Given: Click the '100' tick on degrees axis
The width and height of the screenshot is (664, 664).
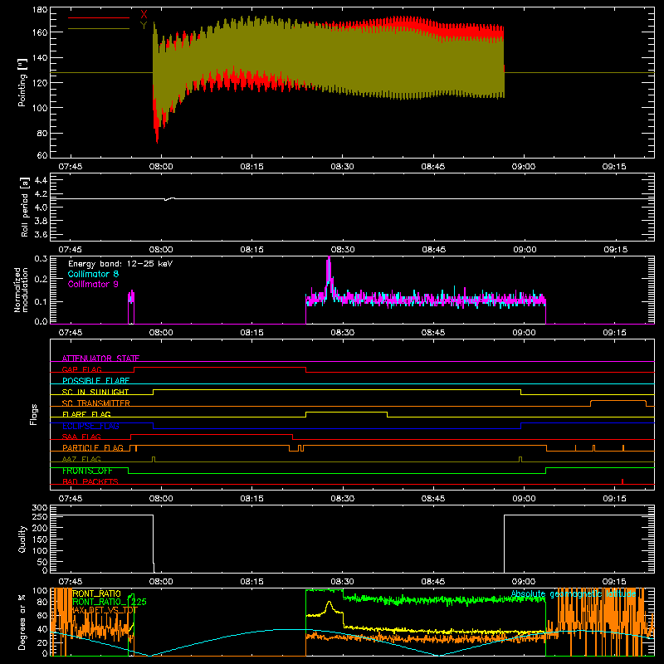Looking at the screenshot, I should pos(40,591).
